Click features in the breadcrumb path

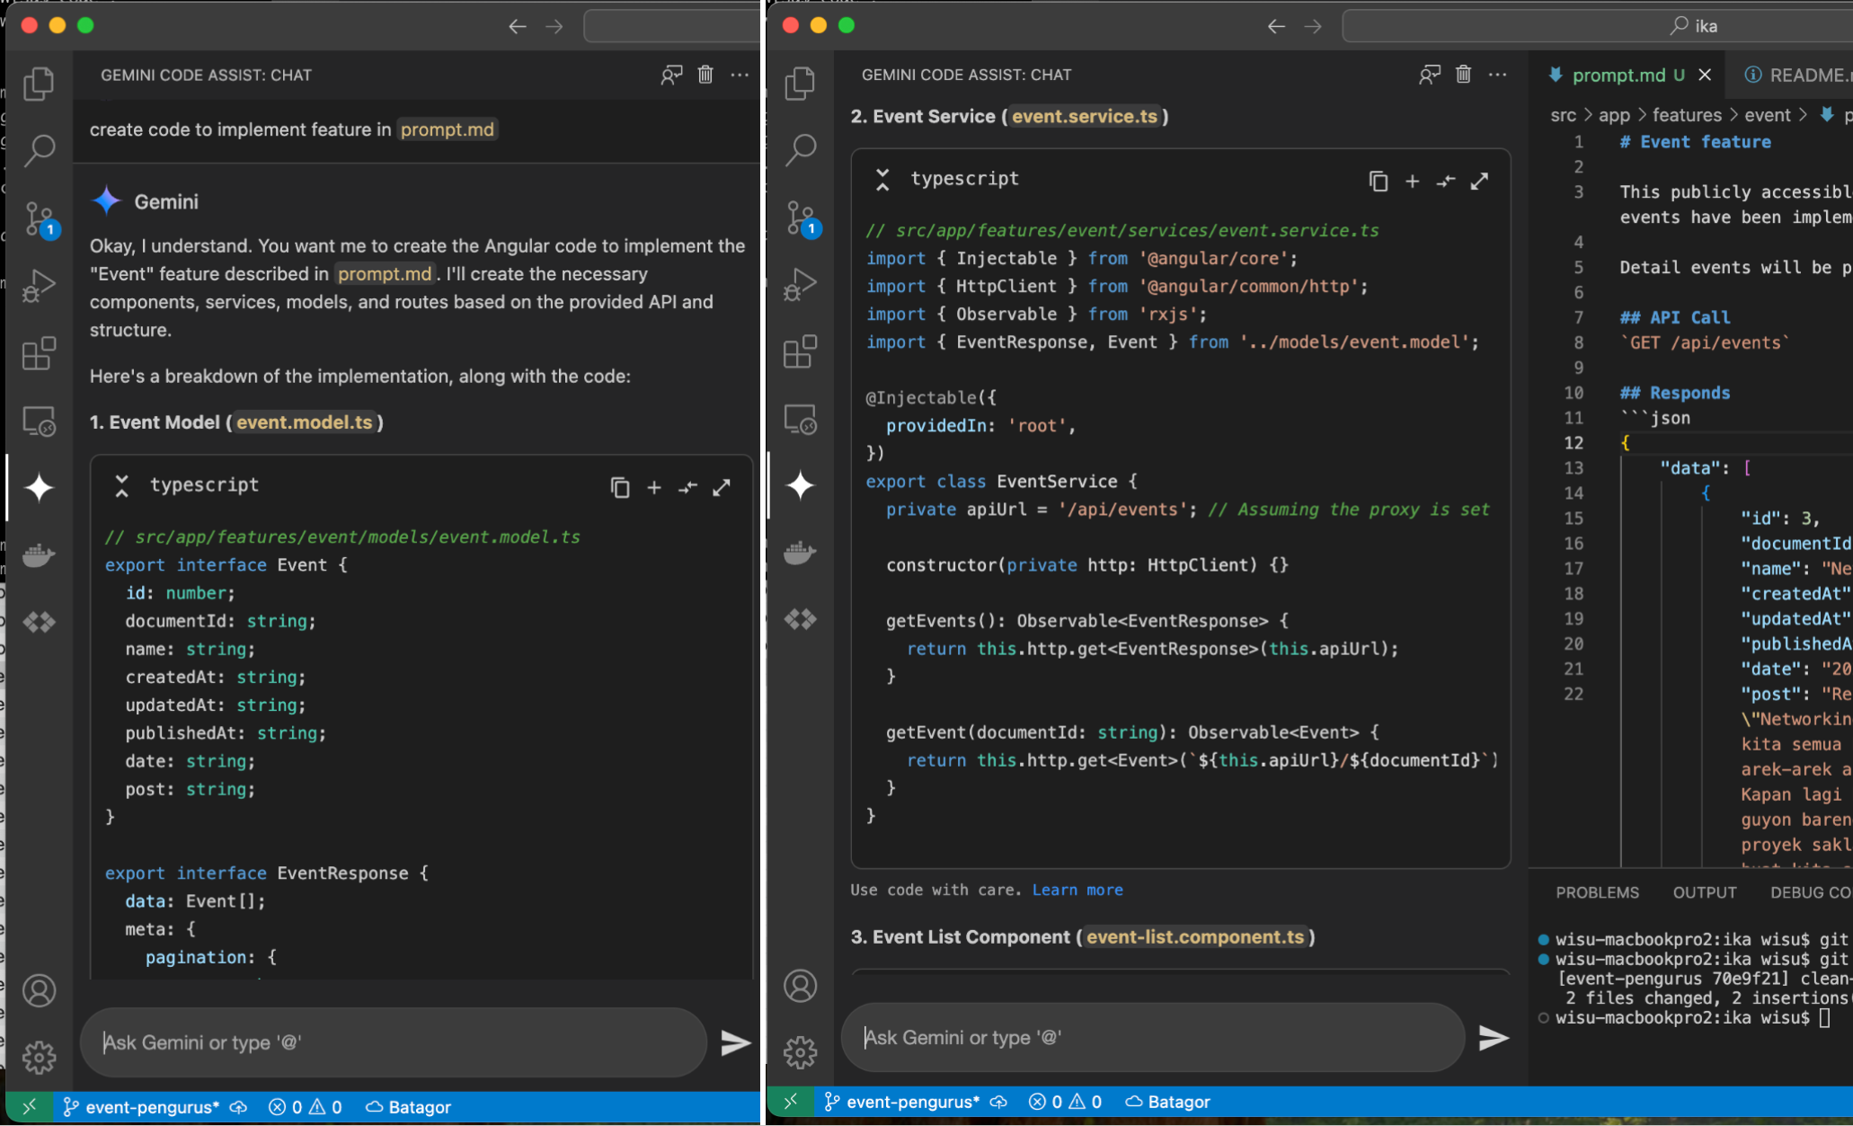[x=1687, y=115]
